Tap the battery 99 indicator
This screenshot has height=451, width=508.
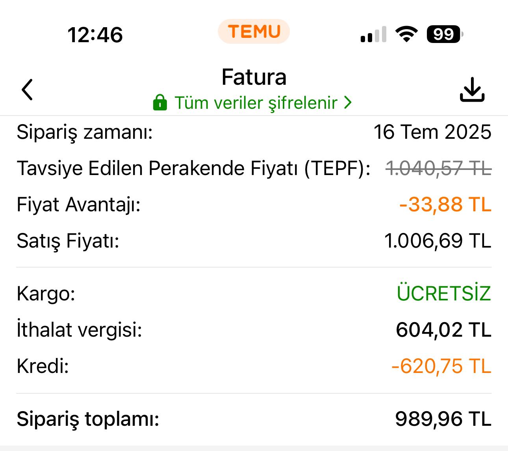(x=445, y=34)
